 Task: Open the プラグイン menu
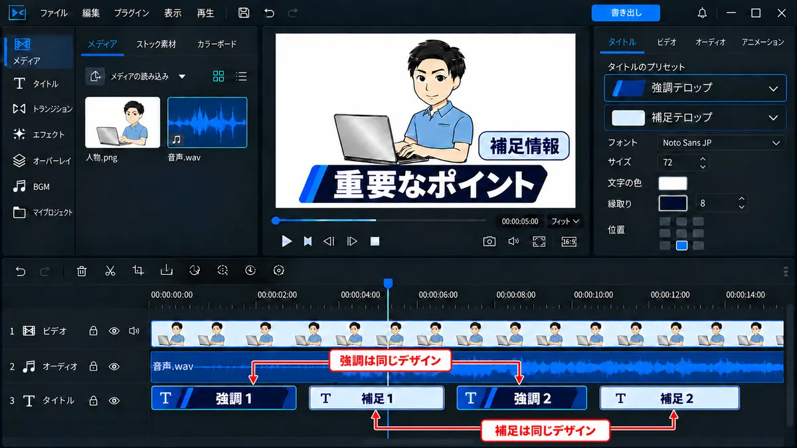(132, 13)
